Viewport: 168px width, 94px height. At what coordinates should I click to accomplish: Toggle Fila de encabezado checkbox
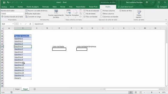[85, 10]
